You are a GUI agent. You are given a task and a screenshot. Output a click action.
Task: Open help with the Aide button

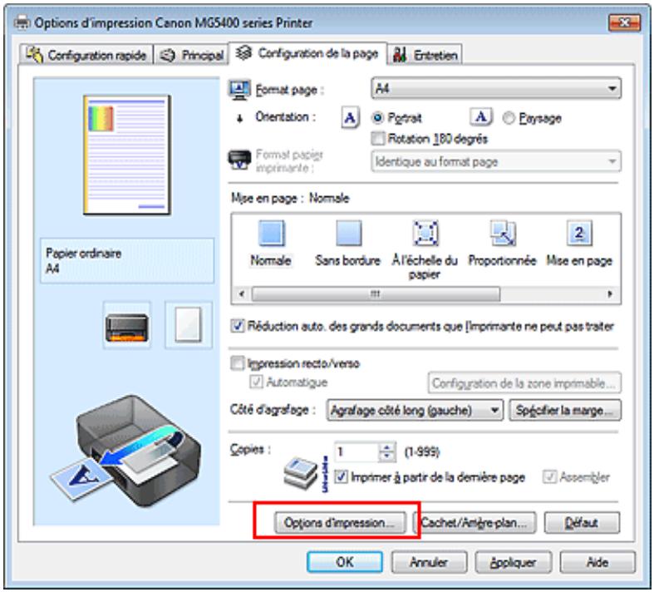point(597,562)
